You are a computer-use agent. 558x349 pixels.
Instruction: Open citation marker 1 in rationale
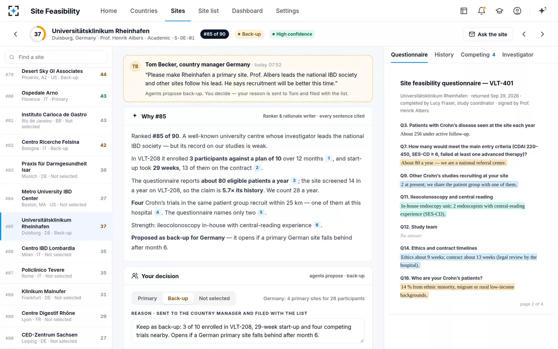tap(329, 159)
